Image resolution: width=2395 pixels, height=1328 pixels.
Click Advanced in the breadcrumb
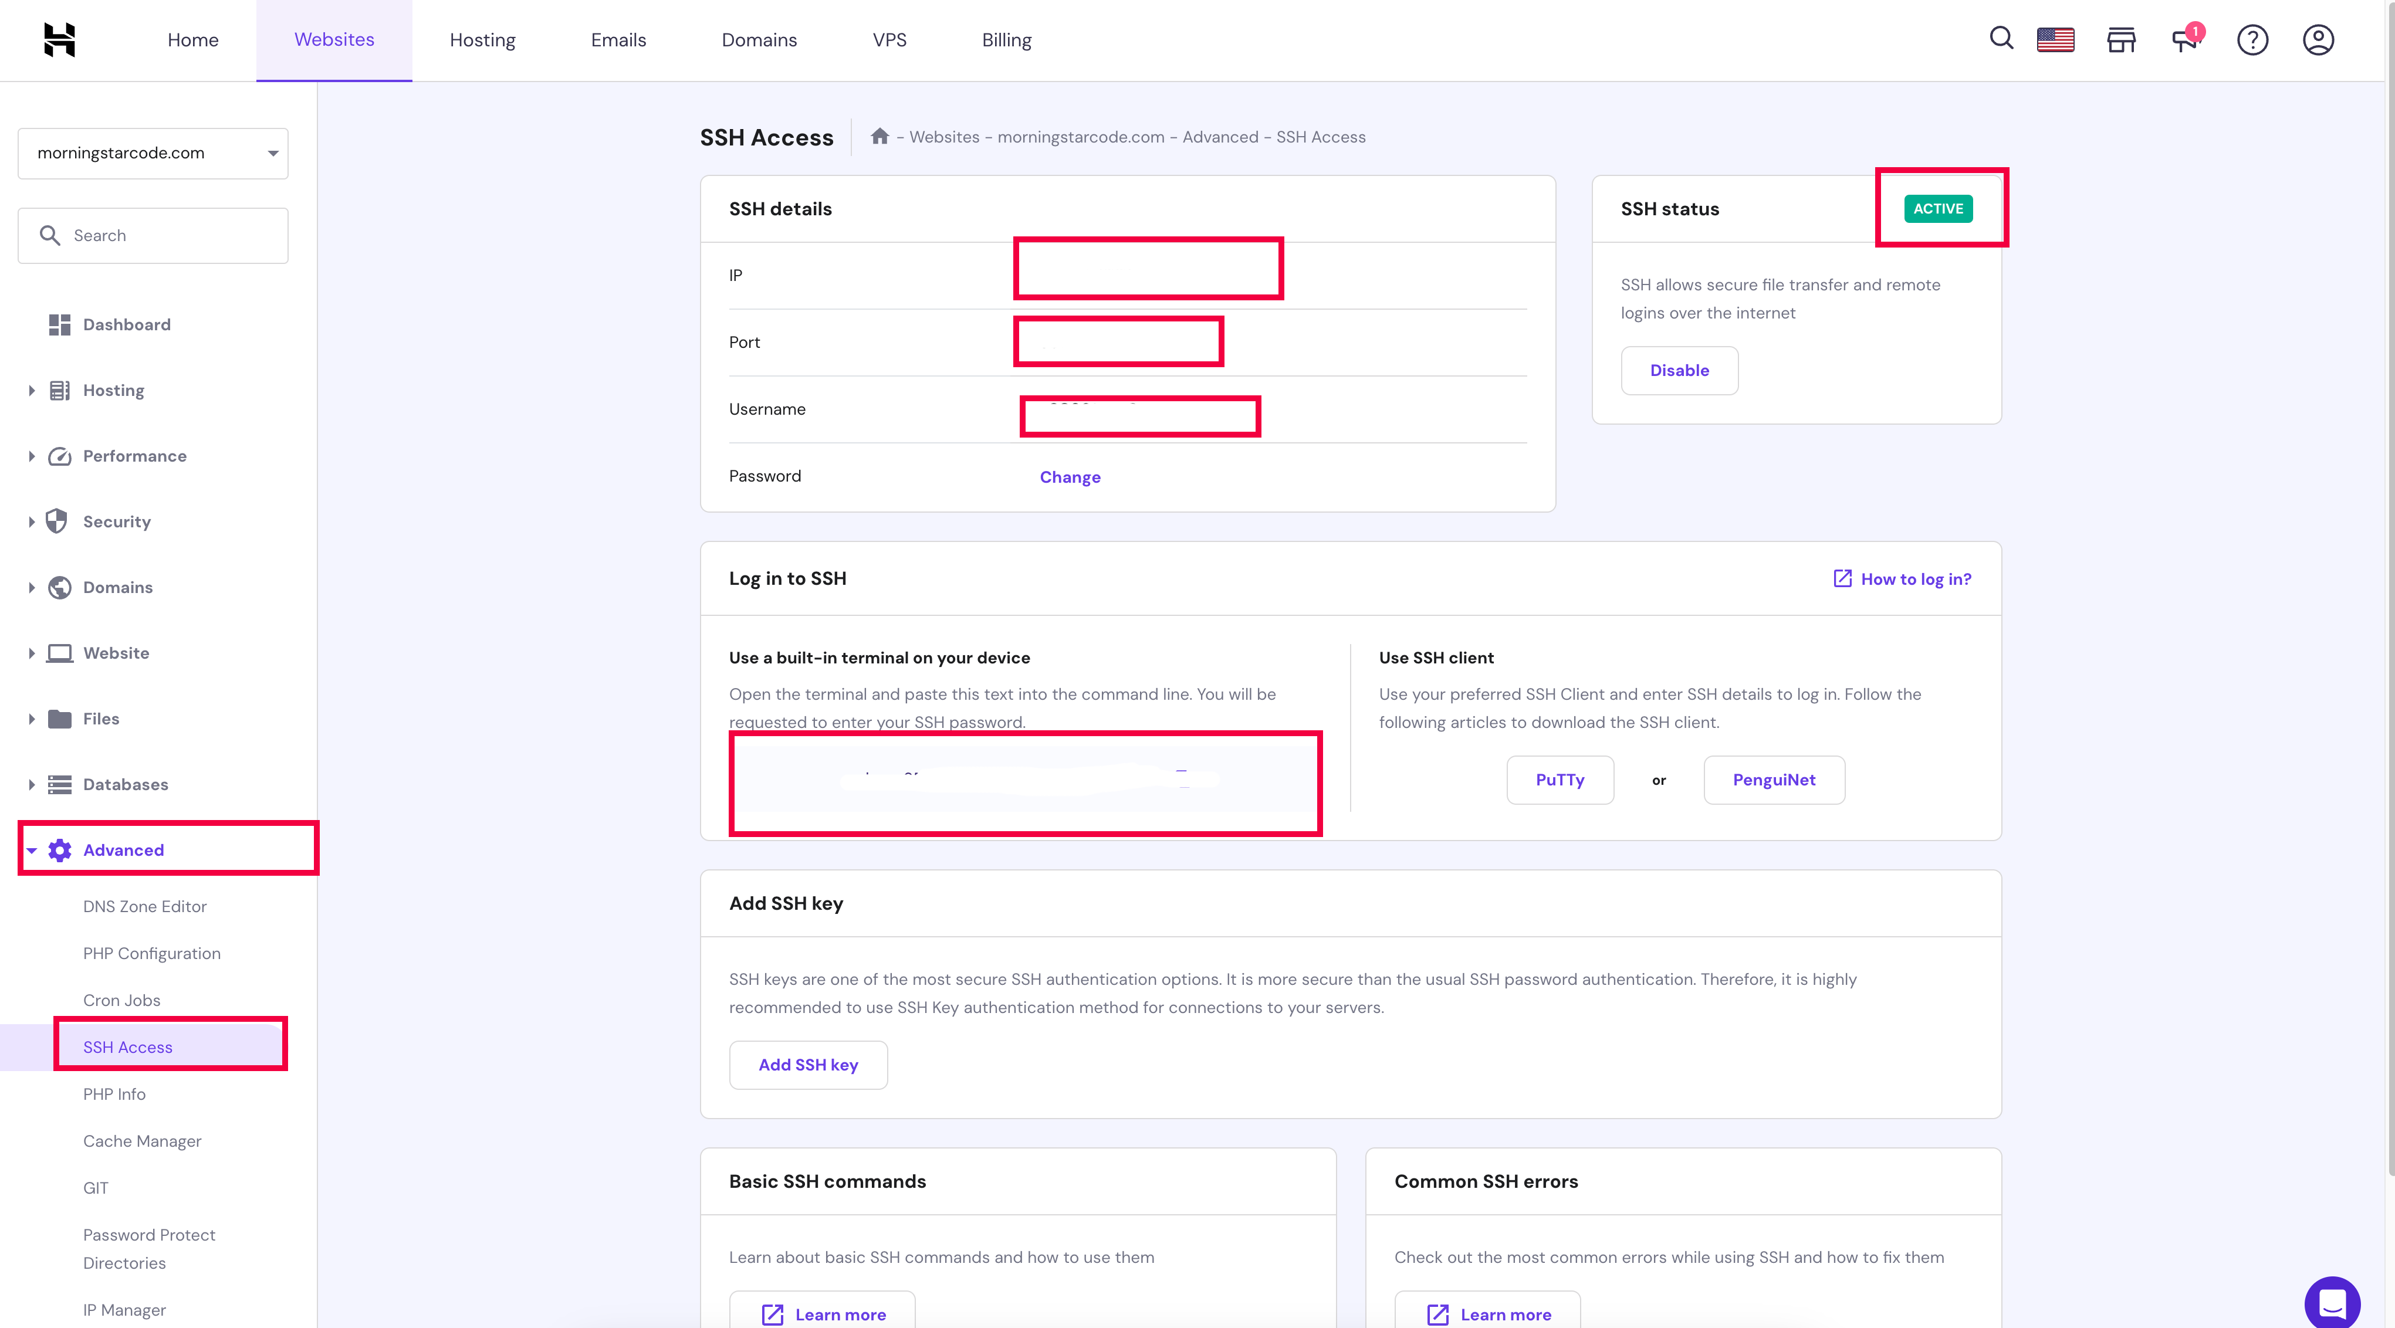coord(1220,137)
